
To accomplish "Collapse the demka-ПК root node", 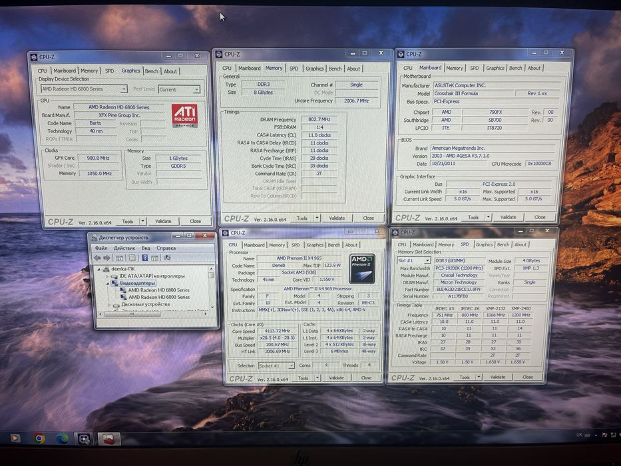I will pos(99,269).
